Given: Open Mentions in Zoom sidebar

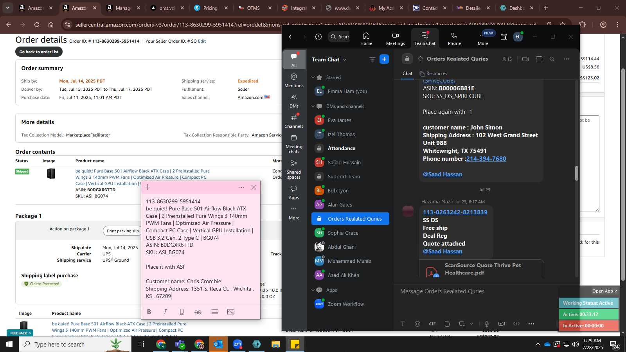Looking at the screenshot, I should point(294,80).
